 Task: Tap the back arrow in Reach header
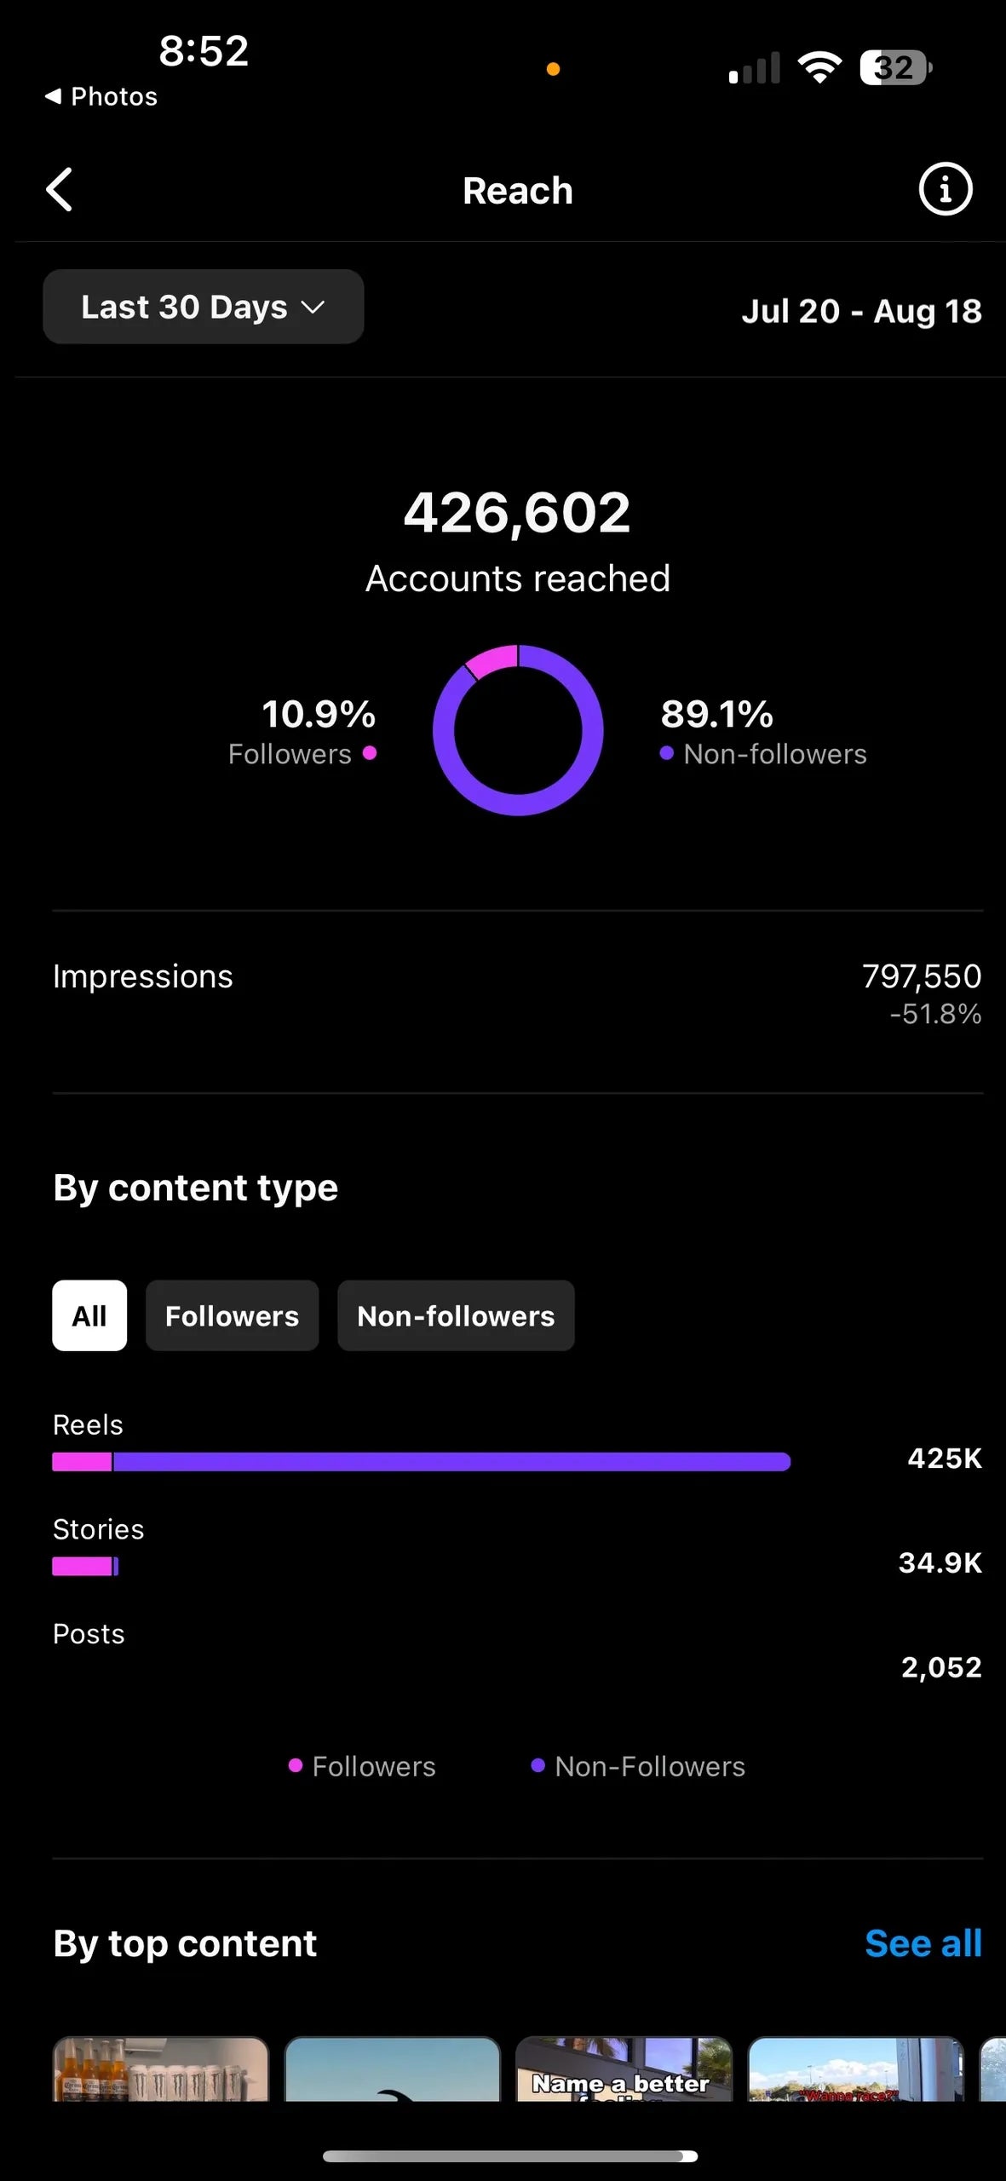coord(60,189)
